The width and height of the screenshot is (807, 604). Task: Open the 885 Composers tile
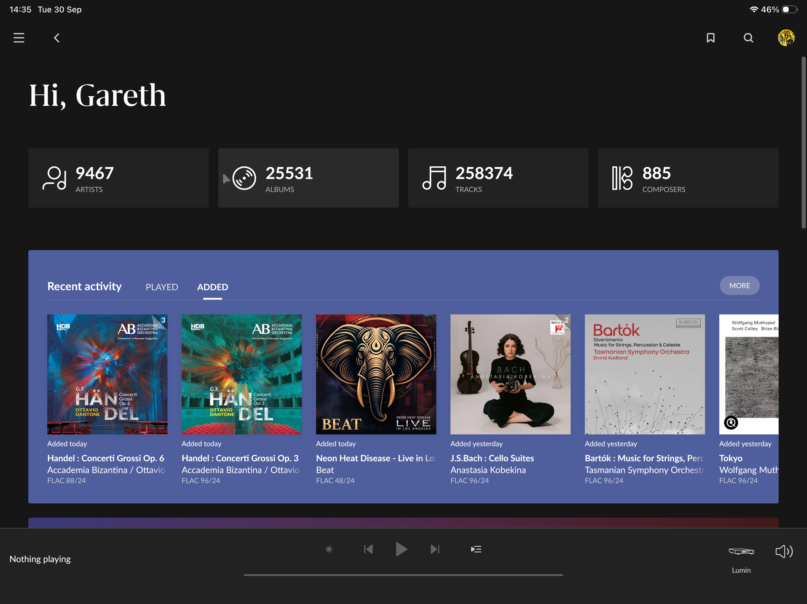(x=688, y=178)
